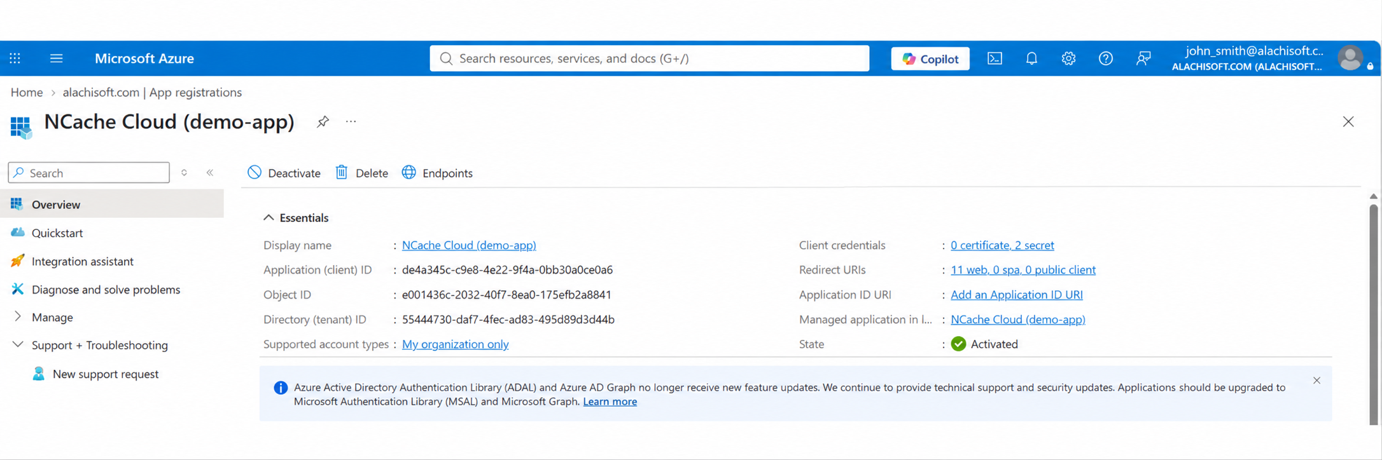Open alachisoft.com App registrations breadcrumb
This screenshot has height=460, width=1382.
[152, 92]
